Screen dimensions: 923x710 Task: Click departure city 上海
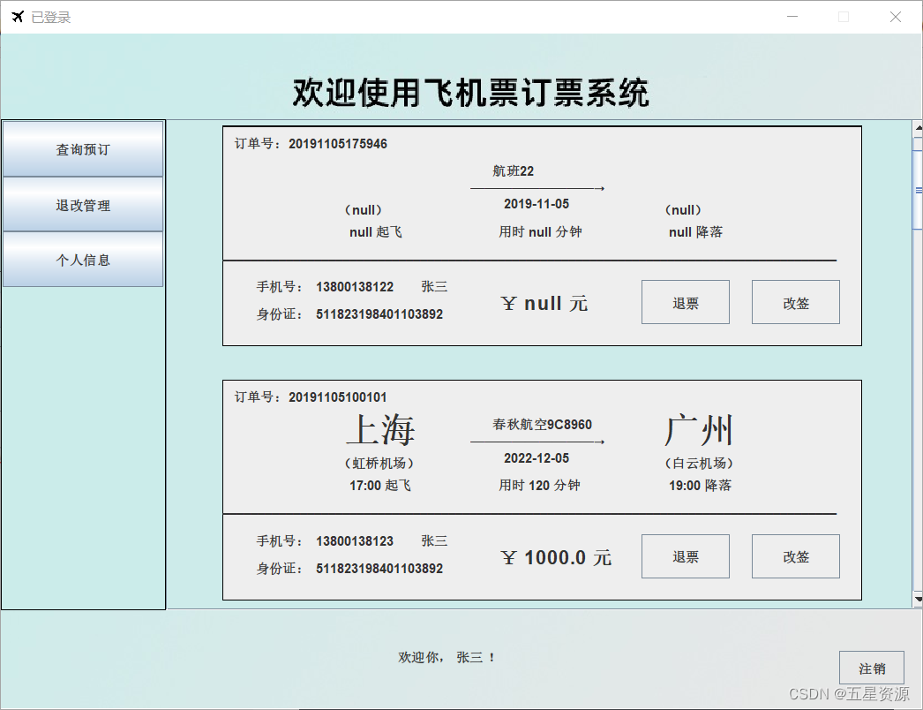coord(381,429)
